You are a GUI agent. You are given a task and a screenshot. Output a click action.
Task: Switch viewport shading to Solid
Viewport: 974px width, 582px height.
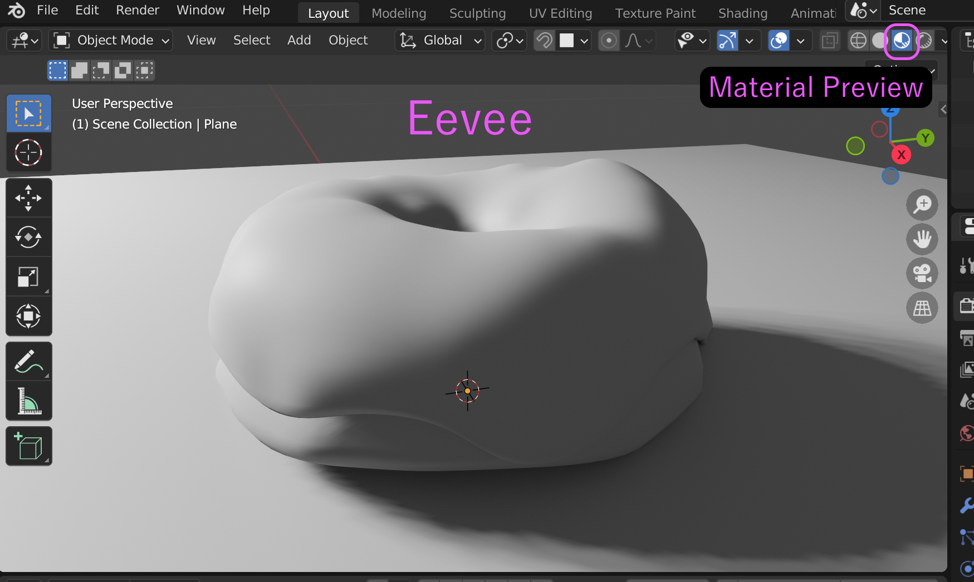(879, 40)
